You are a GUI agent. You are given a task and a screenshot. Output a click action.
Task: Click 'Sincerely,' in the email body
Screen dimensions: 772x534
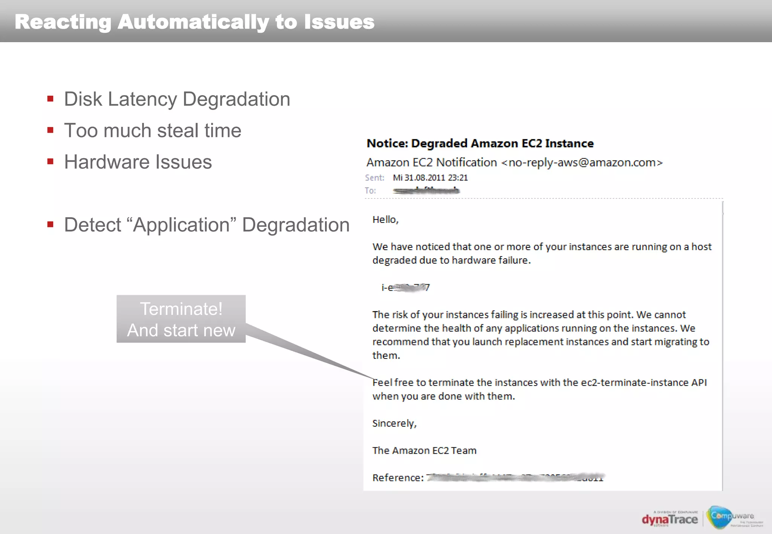coord(394,424)
